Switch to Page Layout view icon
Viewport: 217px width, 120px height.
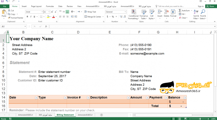pos(180,119)
